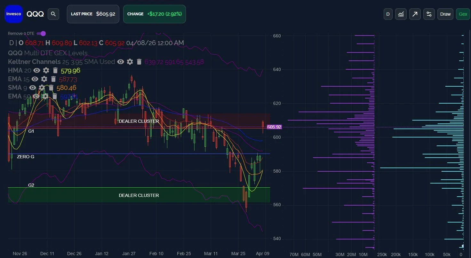Click the upper red DEALER CLUSTER label
The height and width of the screenshot is (258, 471).
(139, 121)
